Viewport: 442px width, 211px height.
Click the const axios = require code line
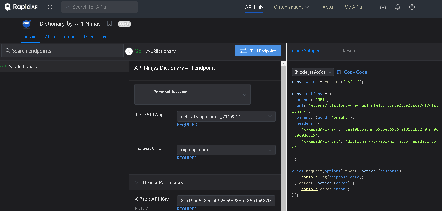328,82
